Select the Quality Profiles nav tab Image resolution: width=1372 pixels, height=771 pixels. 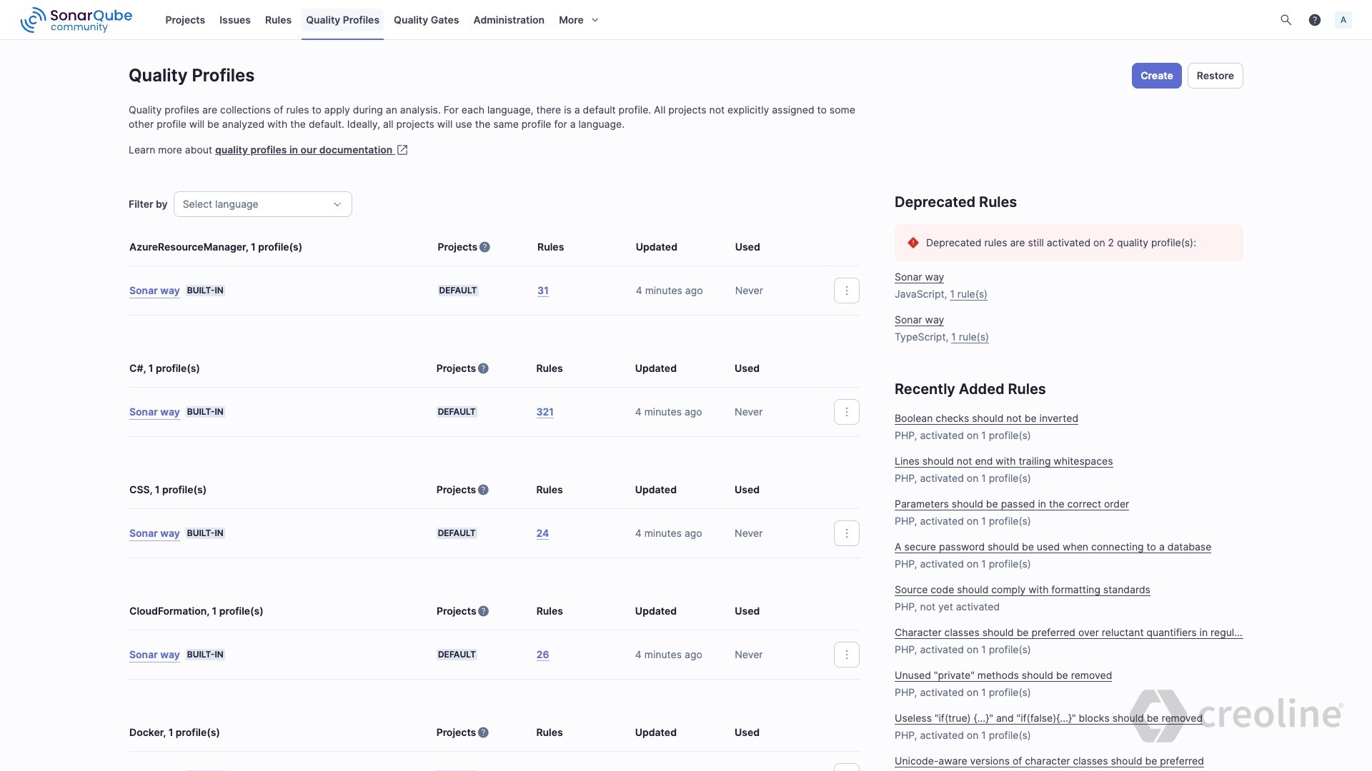coord(342,20)
